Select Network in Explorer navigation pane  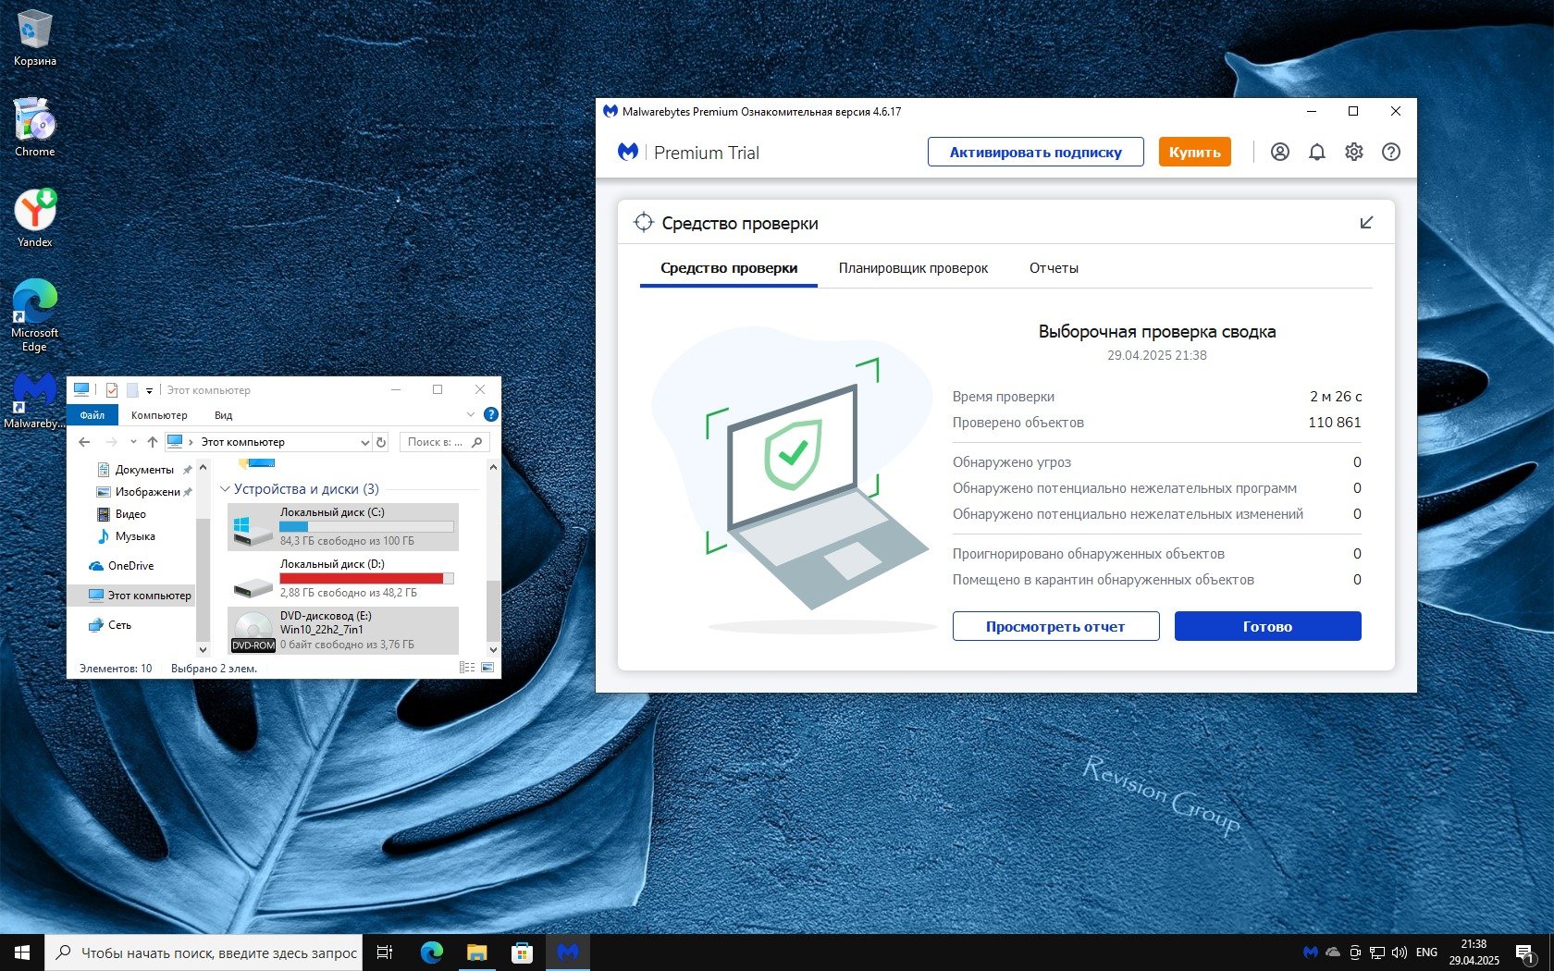(x=110, y=625)
